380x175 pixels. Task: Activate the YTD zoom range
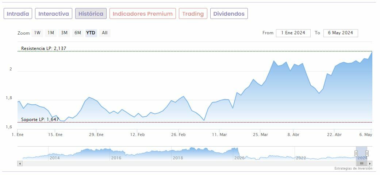(91, 33)
